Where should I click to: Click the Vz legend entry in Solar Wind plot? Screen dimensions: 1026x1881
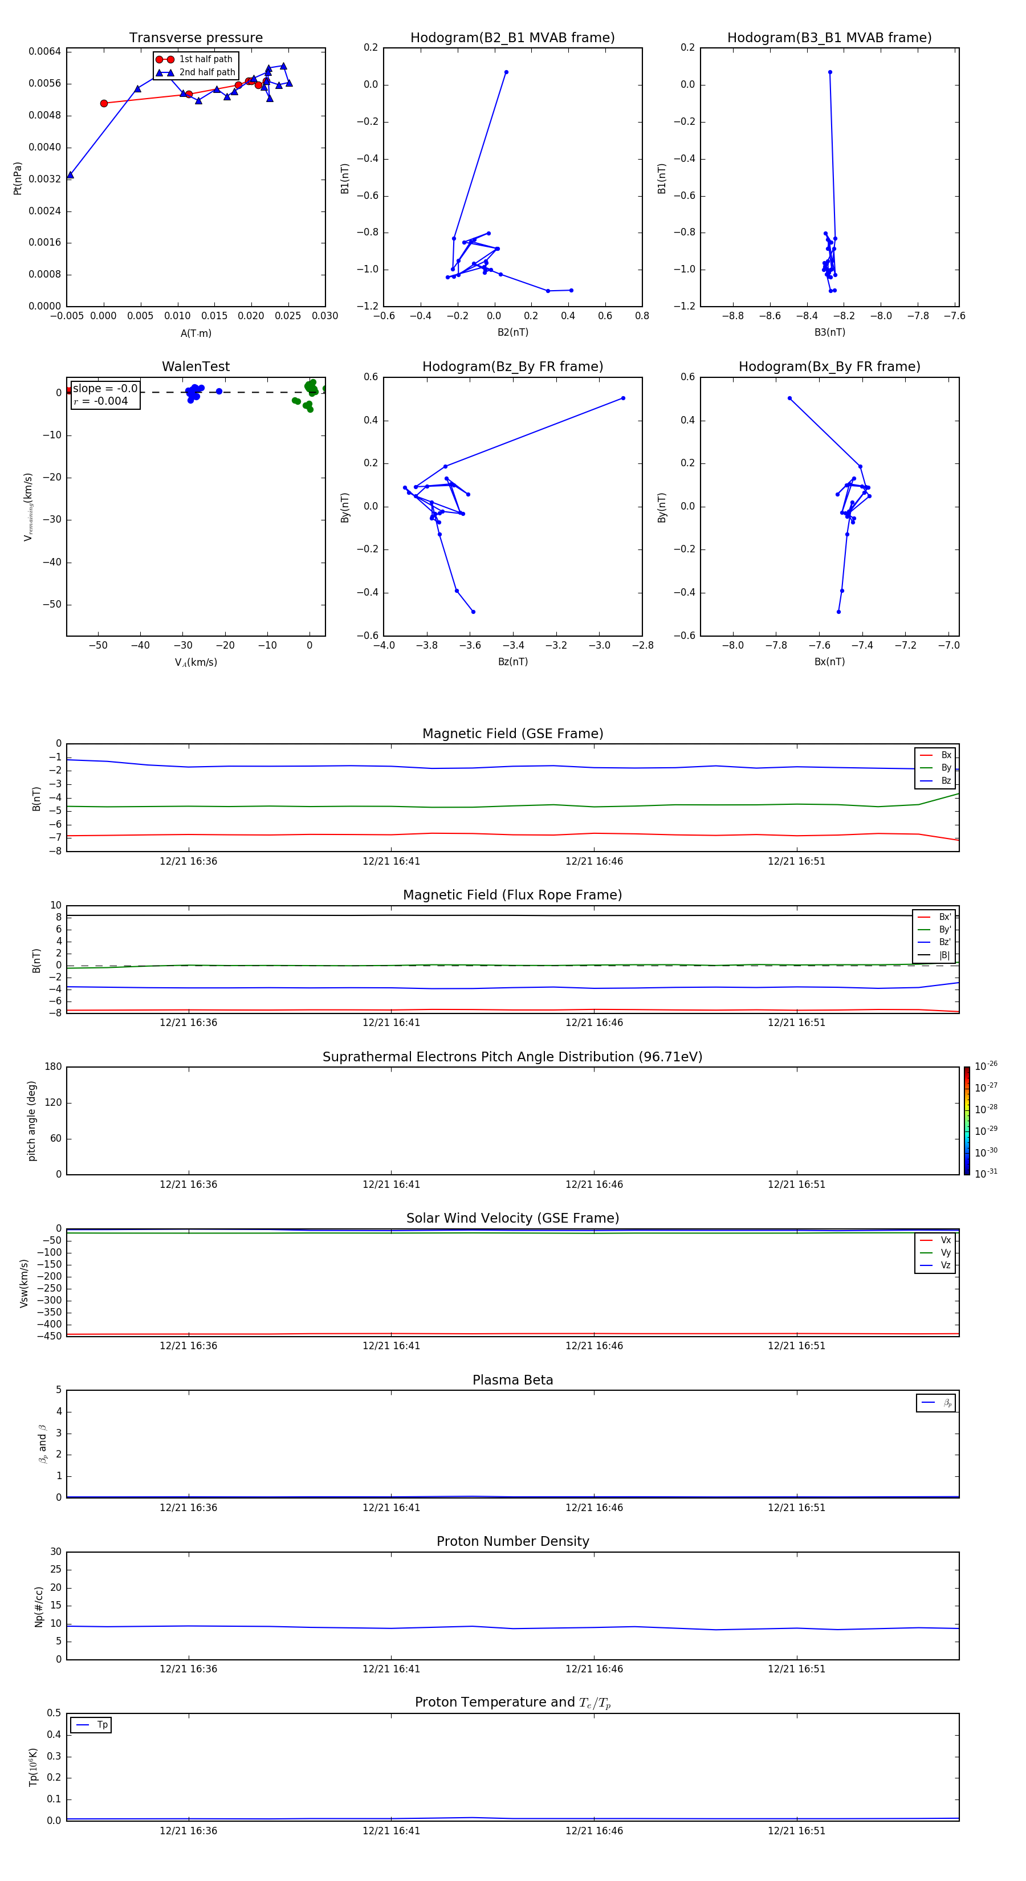[935, 1265]
